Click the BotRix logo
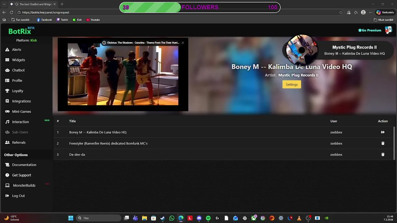Image resolution: width=397 pixels, height=223 pixels. (x=21, y=31)
